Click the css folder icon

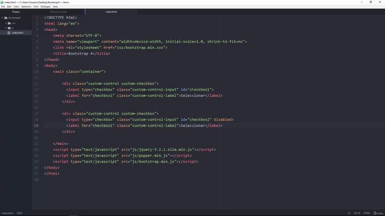(x=9, y=23)
